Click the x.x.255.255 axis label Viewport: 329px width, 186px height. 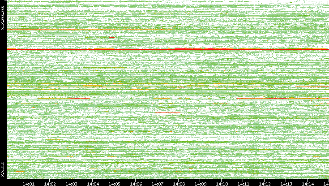tap(3, 18)
